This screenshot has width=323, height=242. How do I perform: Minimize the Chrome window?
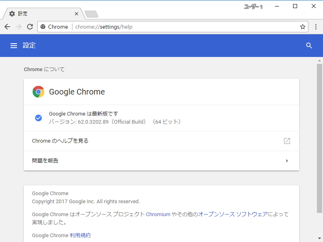pos(276,6)
